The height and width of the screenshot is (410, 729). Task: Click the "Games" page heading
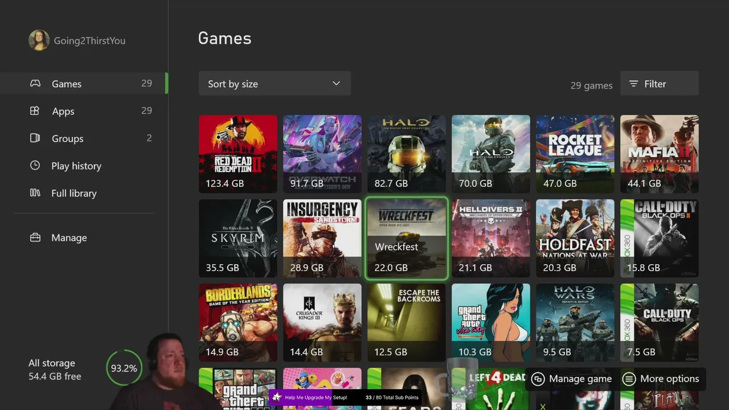pos(224,38)
